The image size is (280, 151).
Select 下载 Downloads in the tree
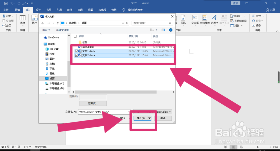pos(50,69)
